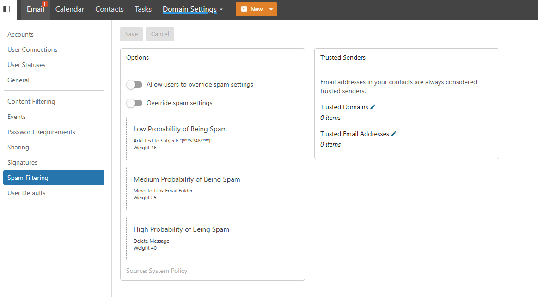Go to the Tasks tab
Image resolution: width=538 pixels, height=297 pixels.
coord(143,9)
